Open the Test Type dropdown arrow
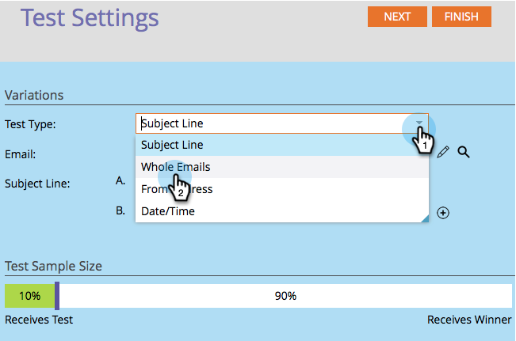The width and height of the screenshot is (516, 341). [x=419, y=123]
